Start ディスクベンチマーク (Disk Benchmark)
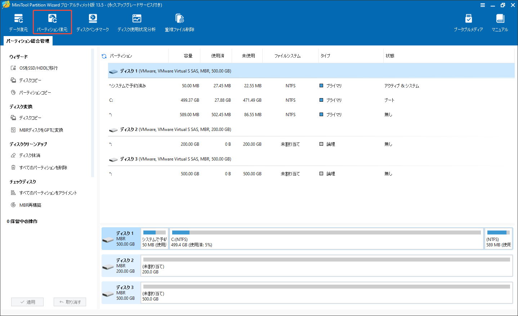Image resolution: width=518 pixels, height=316 pixels. click(93, 22)
